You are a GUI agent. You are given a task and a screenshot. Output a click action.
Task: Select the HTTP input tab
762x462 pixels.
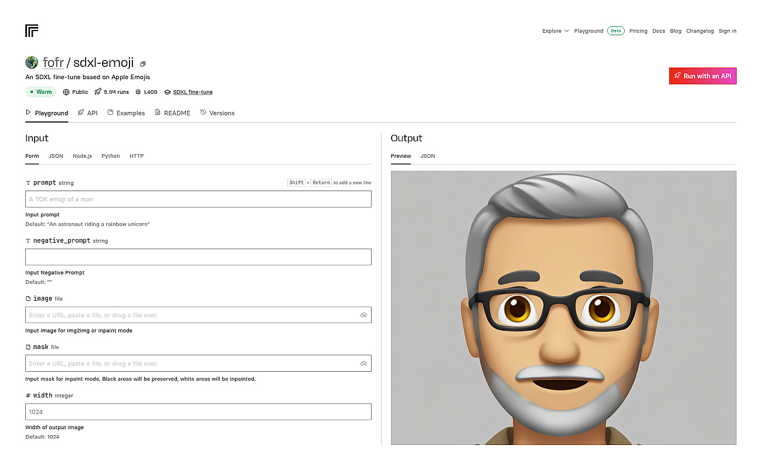(137, 156)
